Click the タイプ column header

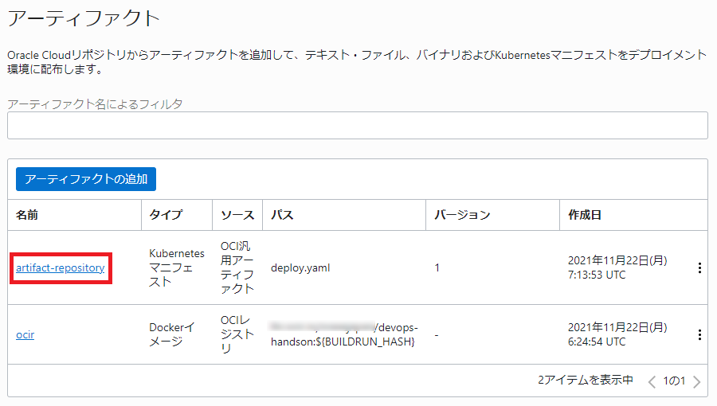coord(166,215)
